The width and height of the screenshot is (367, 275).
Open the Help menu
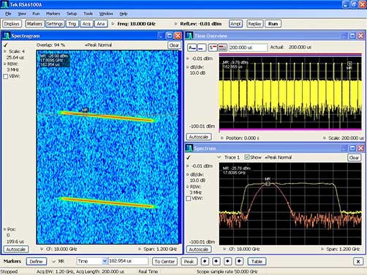pyautogui.click(x=123, y=14)
